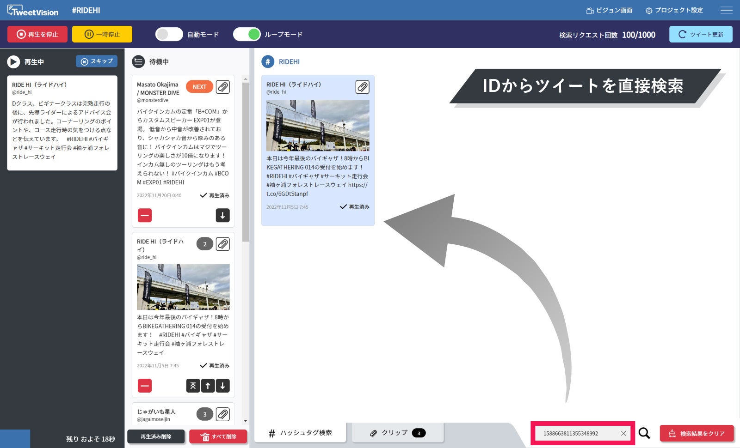Click 検索結果をクリア to clear results
The height and width of the screenshot is (448, 740).
coord(697,433)
